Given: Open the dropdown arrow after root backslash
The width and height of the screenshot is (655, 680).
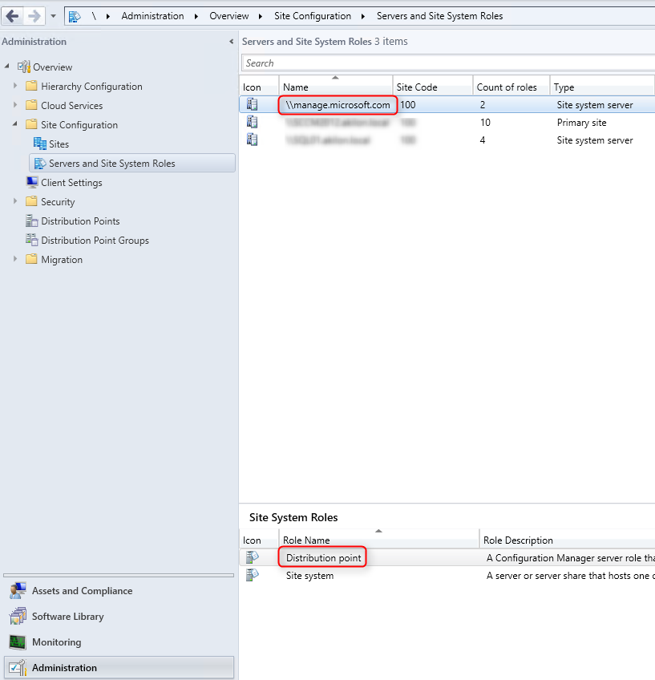Looking at the screenshot, I should pyautogui.click(x=108, y=17).
